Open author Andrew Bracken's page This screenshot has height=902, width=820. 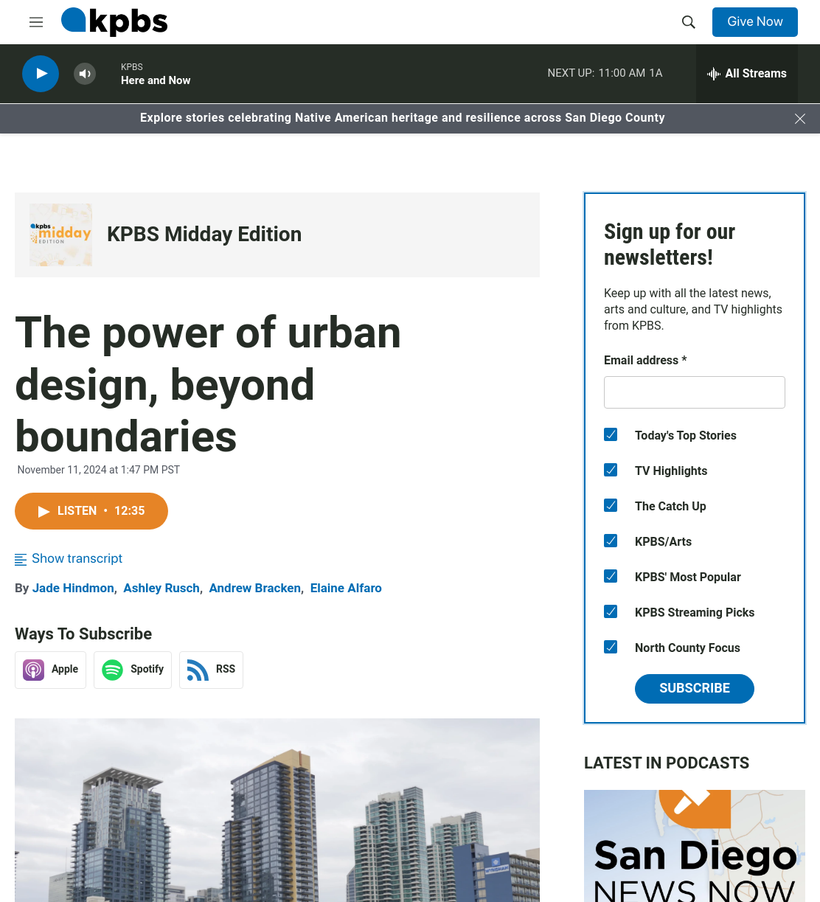coord(255,589)
